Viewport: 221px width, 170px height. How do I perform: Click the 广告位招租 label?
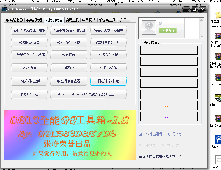click(150, 43)
